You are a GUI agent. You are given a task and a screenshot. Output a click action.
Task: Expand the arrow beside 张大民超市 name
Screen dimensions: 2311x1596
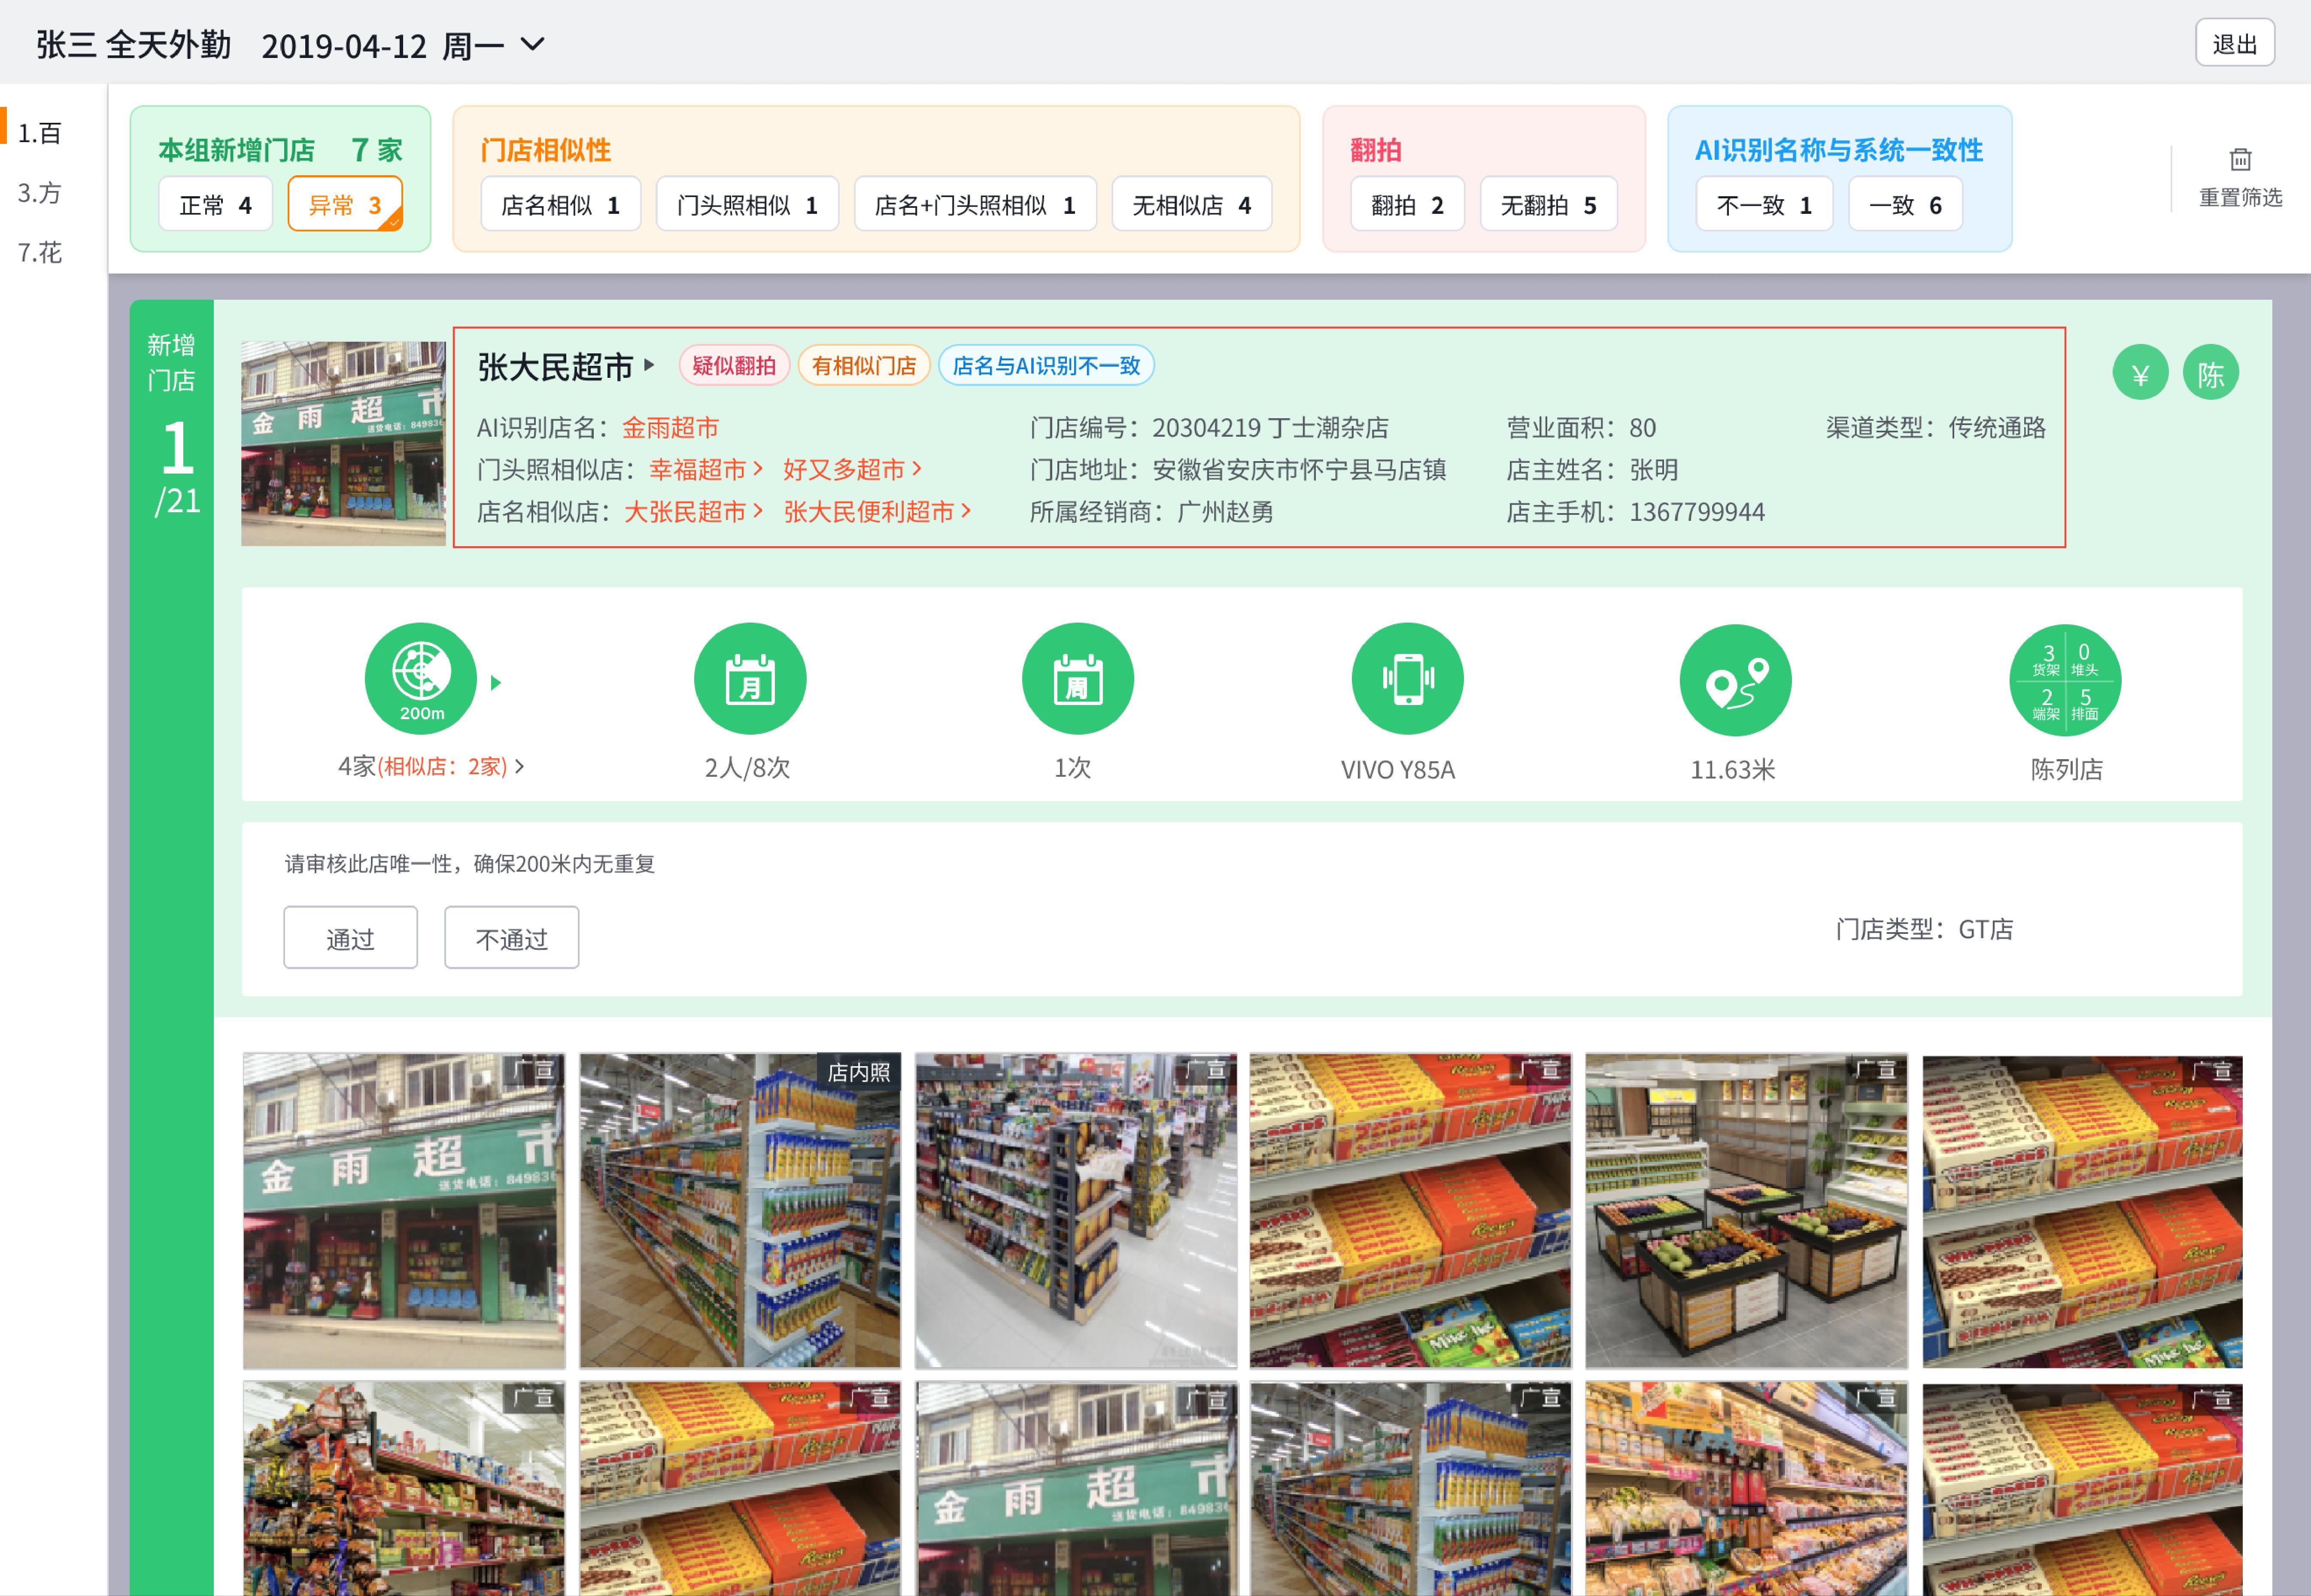click(x=649, y=365)
